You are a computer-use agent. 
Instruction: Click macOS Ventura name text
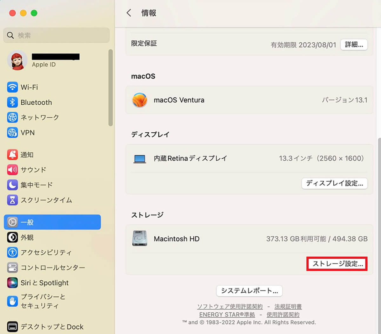(179, 100)
